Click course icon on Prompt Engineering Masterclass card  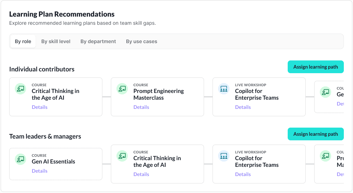(122, 89)
